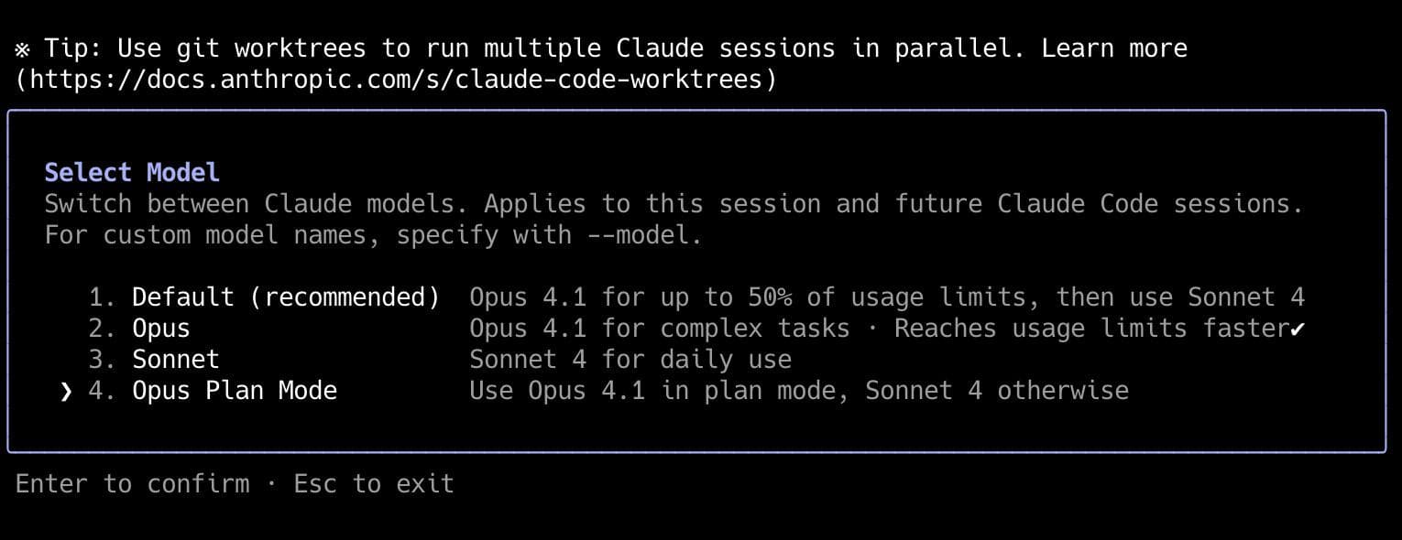
Task: Click the Learn more text
Action: pyautogui.click(x=1113, y=48)
